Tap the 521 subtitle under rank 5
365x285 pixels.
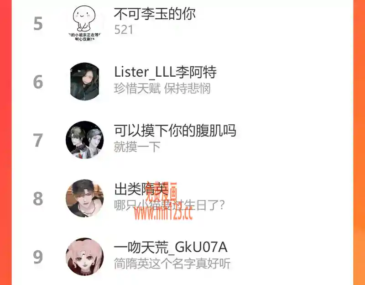pos(124,30)
